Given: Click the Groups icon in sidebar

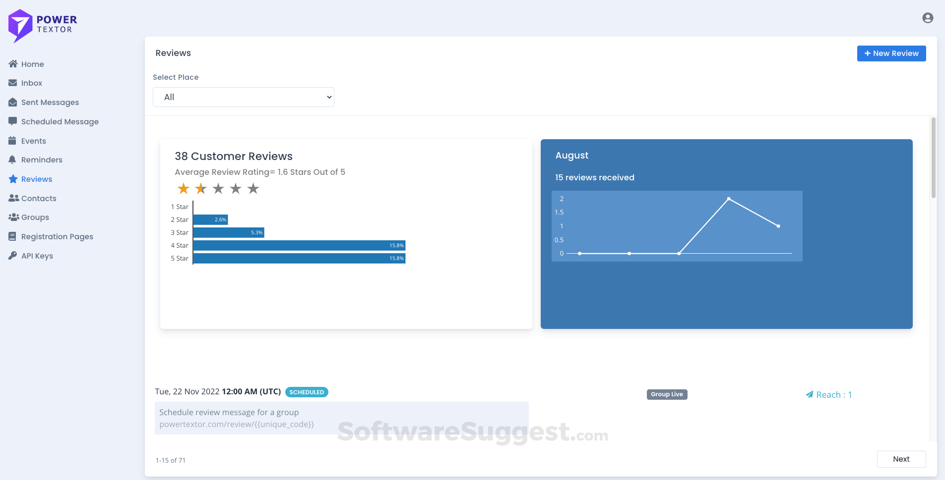Looking at the screenshot, I should coord(12,217).
